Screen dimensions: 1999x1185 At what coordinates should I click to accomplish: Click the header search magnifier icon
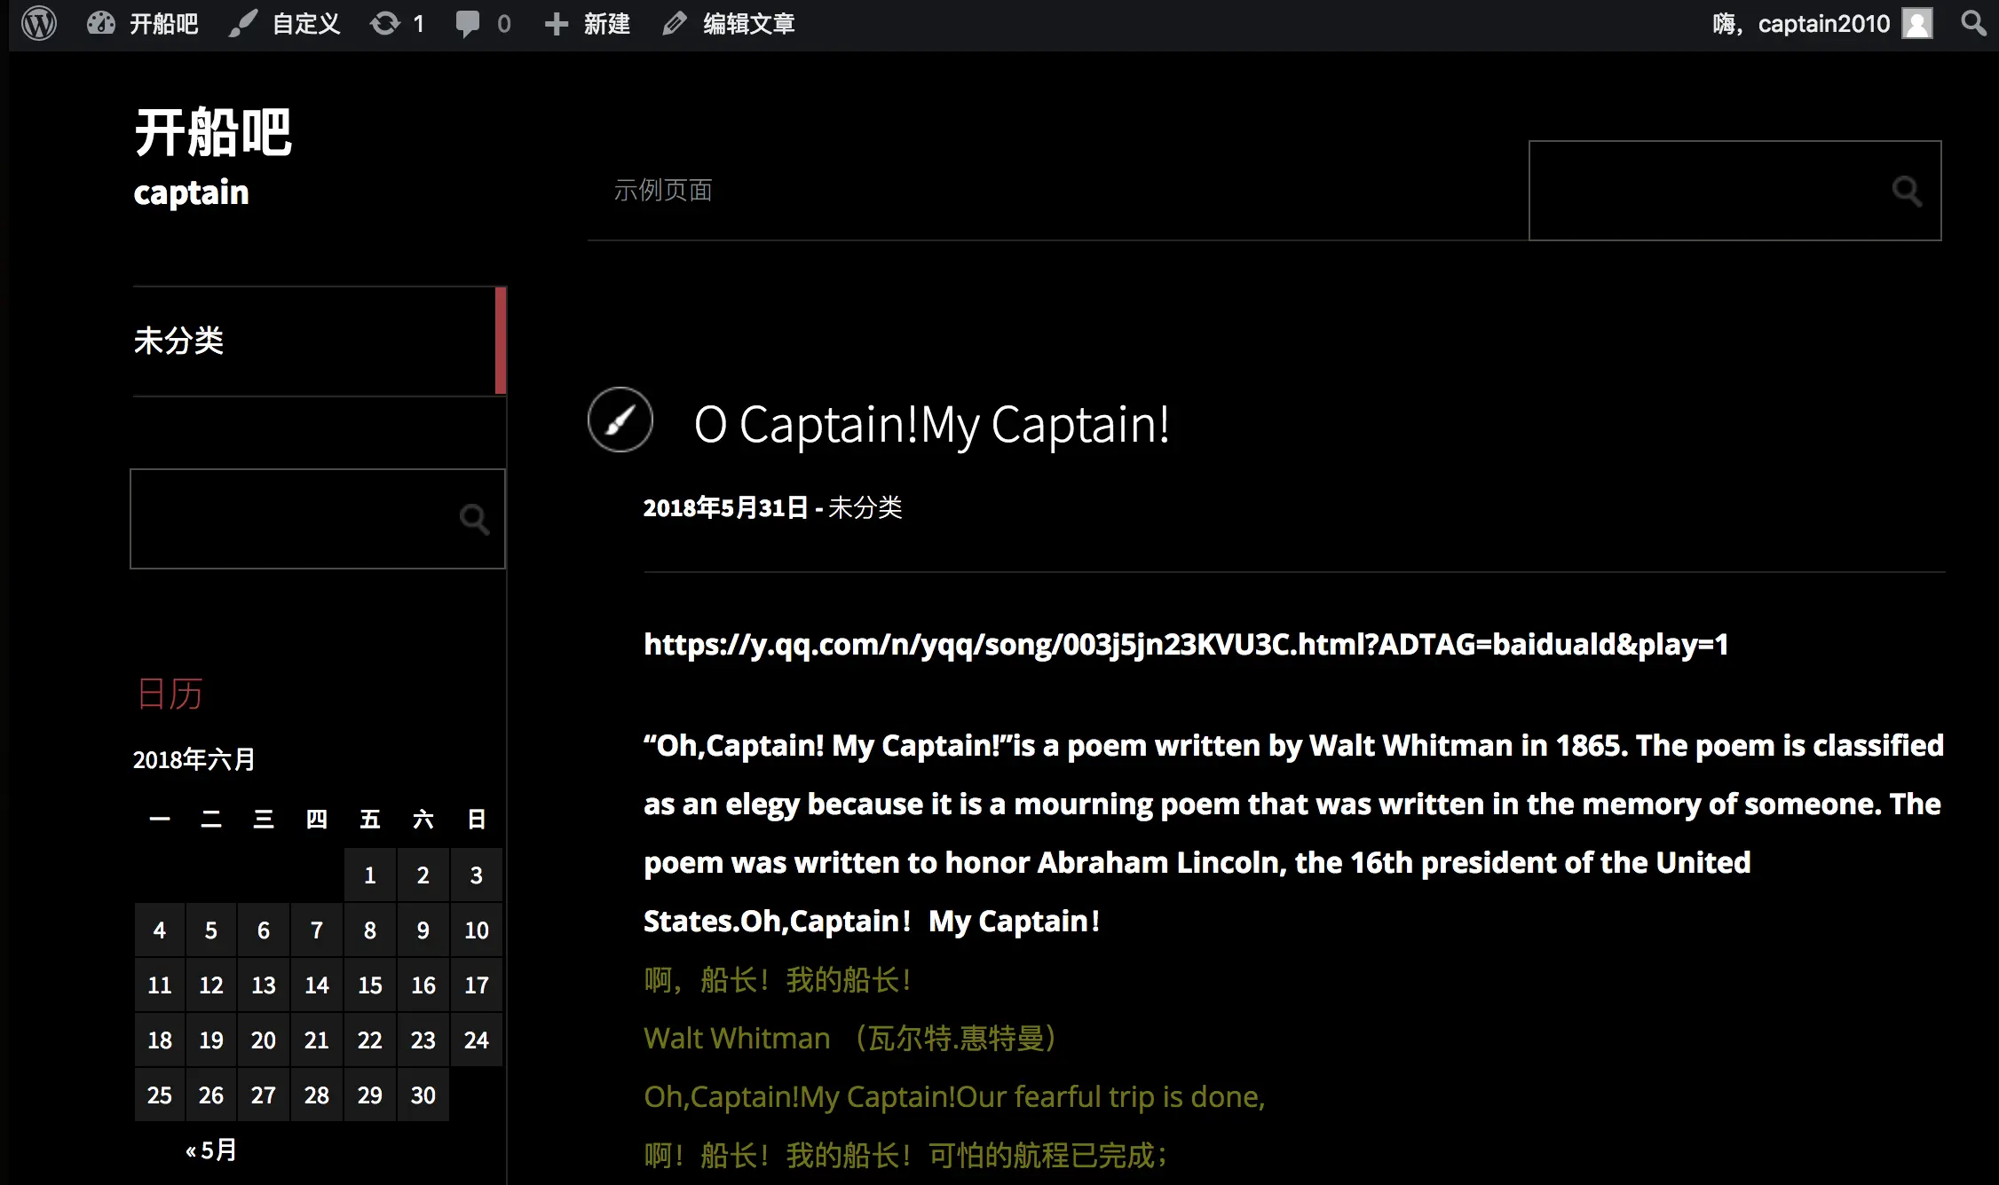click(1906, 190)
